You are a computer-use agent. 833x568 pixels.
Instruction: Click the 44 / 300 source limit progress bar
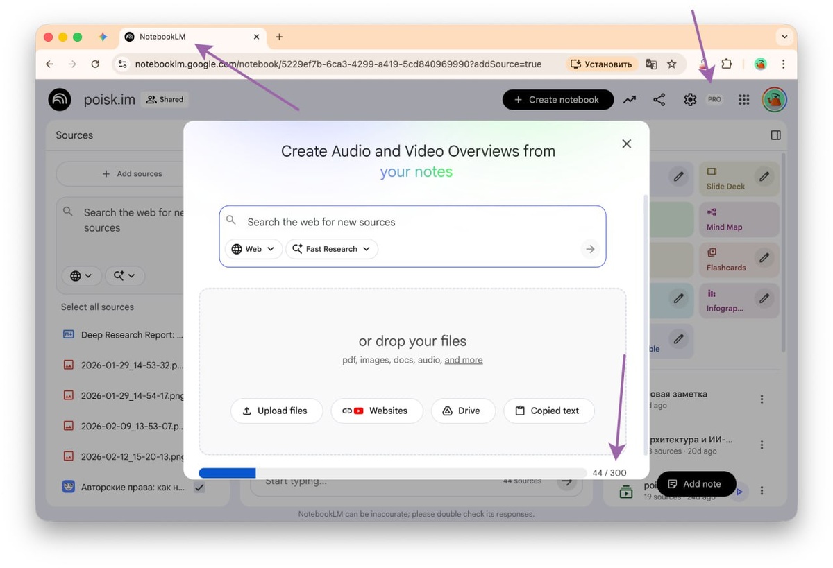click(x=394, y=473)
